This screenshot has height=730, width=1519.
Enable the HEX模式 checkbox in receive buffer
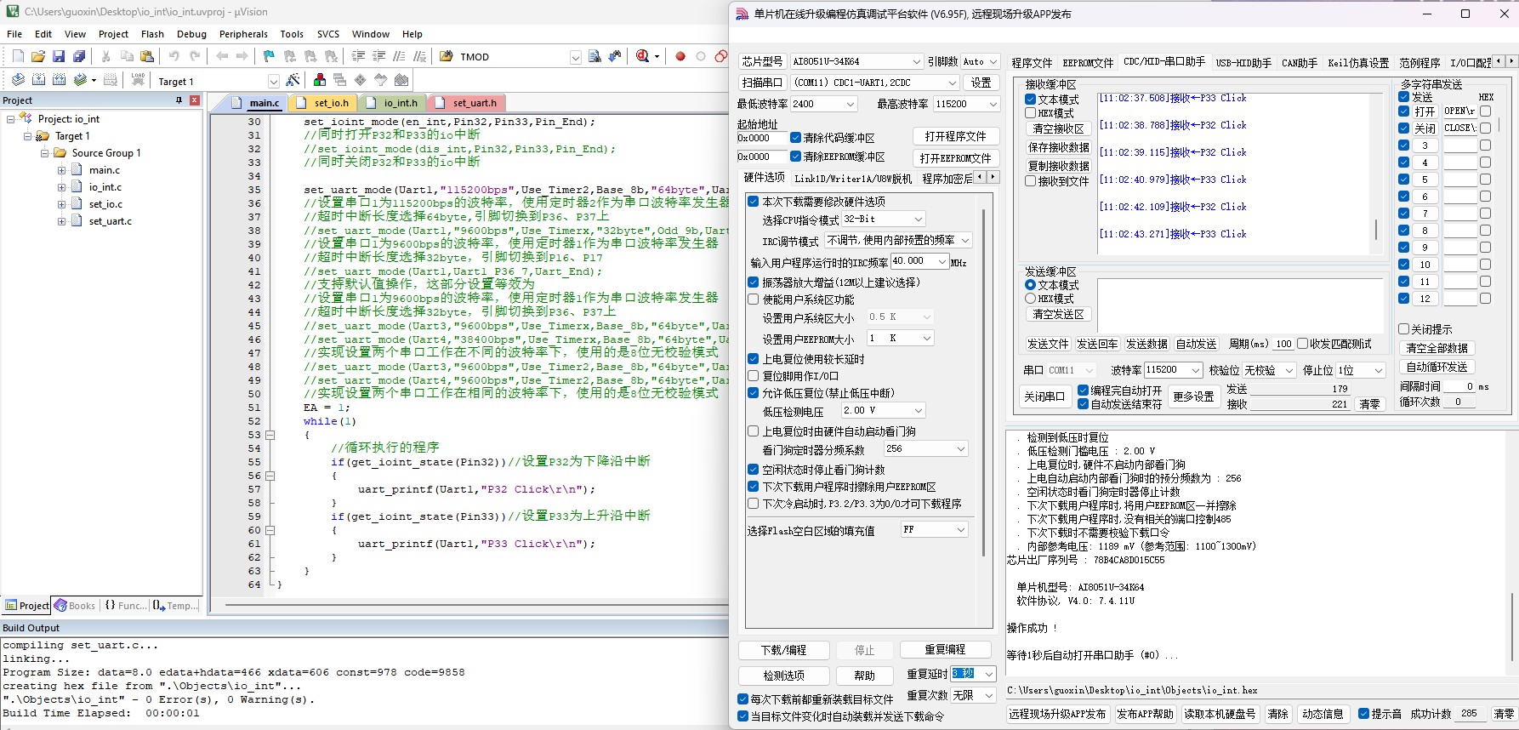coord(1030,113)
